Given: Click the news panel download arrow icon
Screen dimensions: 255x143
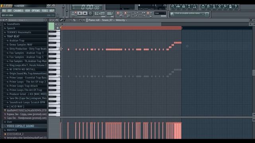Looking at the screenshot, I should tap(207, 14).
